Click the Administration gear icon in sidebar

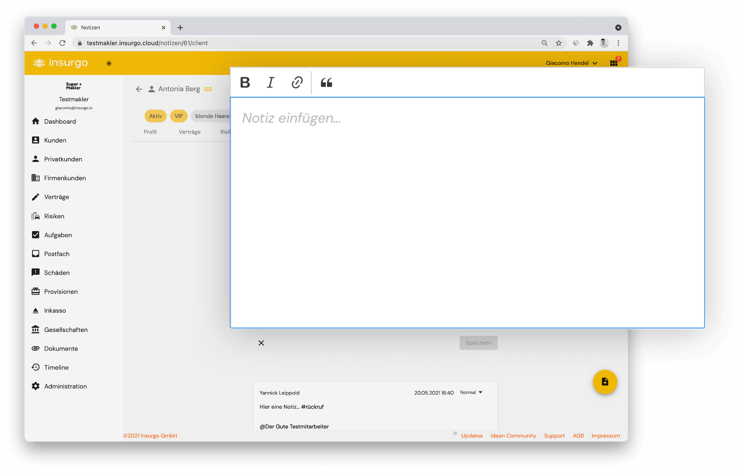(36, 386)
